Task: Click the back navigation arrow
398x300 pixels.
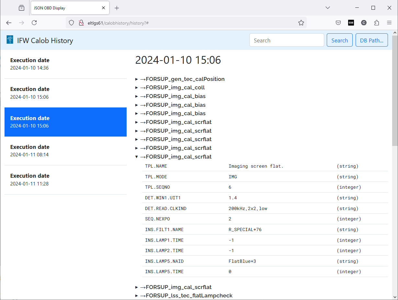Action: pyautogui.click(x=9, y=23)
